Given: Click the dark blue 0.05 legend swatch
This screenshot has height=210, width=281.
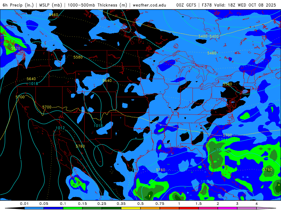Looking at the screenshot, I should [x=53, y=208].
